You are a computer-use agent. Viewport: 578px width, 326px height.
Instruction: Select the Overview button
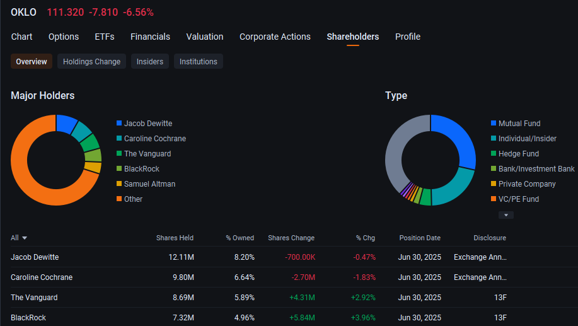(x=32, y=61)
